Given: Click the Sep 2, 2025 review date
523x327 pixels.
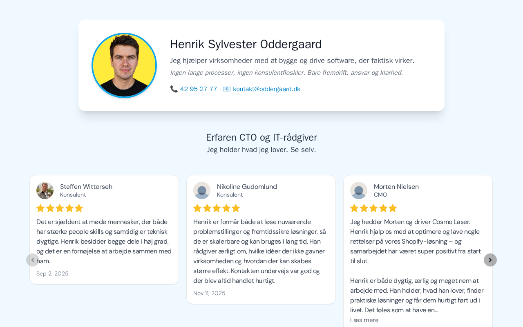Looking at the screenshot, I should click(x=52, y=274).
